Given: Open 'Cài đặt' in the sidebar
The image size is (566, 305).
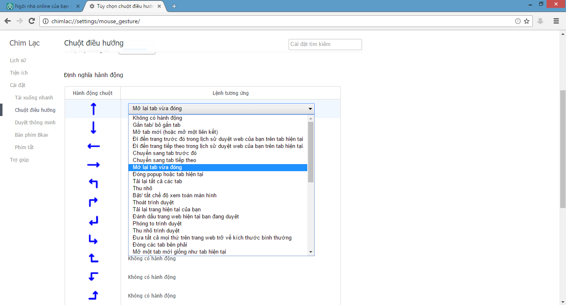Looking at the screenshot, I should pos(18,85).
